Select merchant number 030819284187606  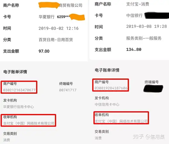pyautogui.click(x=111, y=88)
